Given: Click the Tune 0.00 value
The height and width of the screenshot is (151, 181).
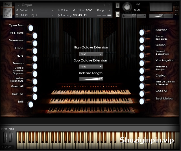Looking at the screenshot, I should pyautogui.click(x=137, y=10).
